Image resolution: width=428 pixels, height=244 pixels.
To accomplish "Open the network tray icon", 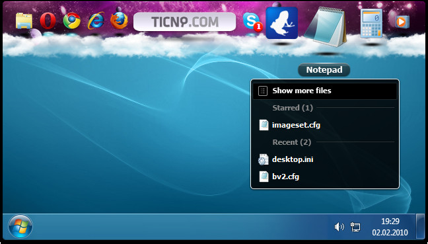I will (x=355, y=227).
